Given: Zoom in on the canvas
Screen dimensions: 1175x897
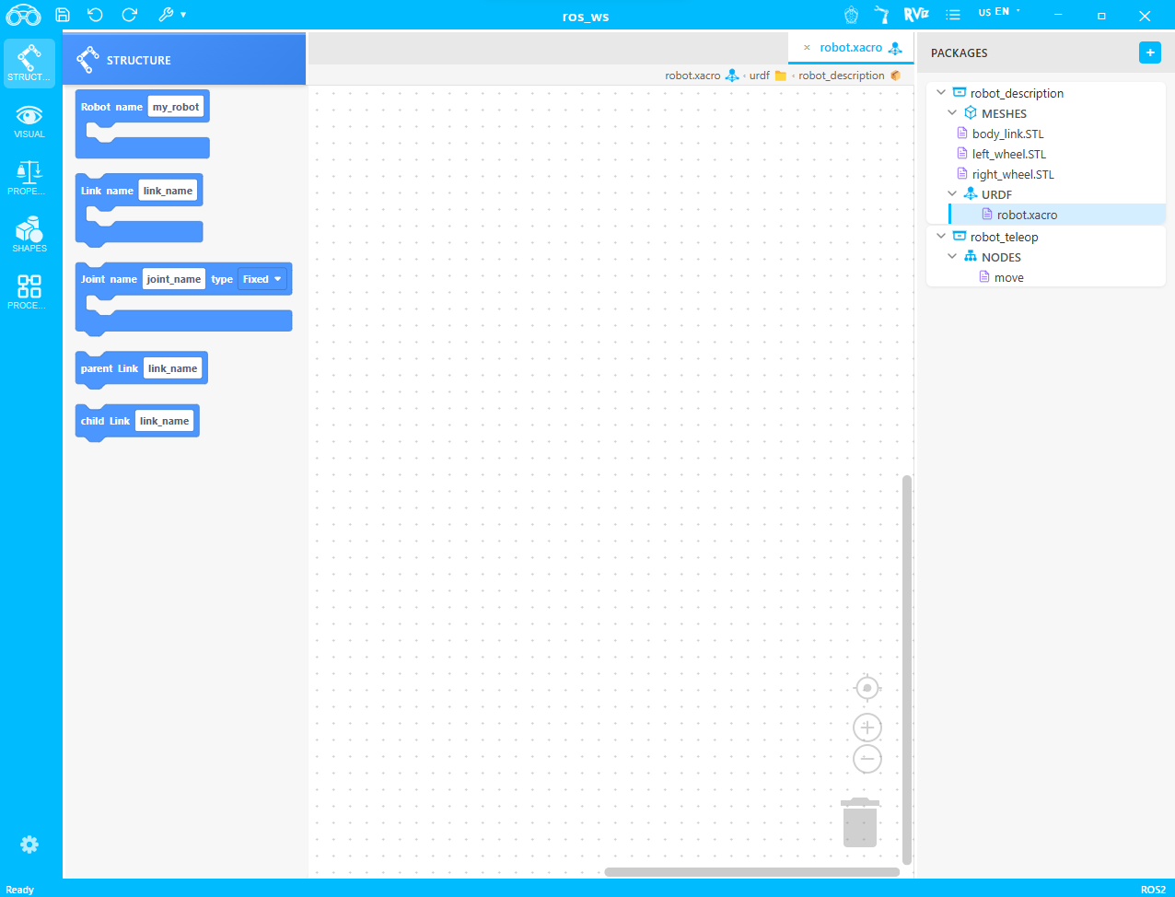Looking at the screenshot, I should pyautogui.click(x=867, y=727).
